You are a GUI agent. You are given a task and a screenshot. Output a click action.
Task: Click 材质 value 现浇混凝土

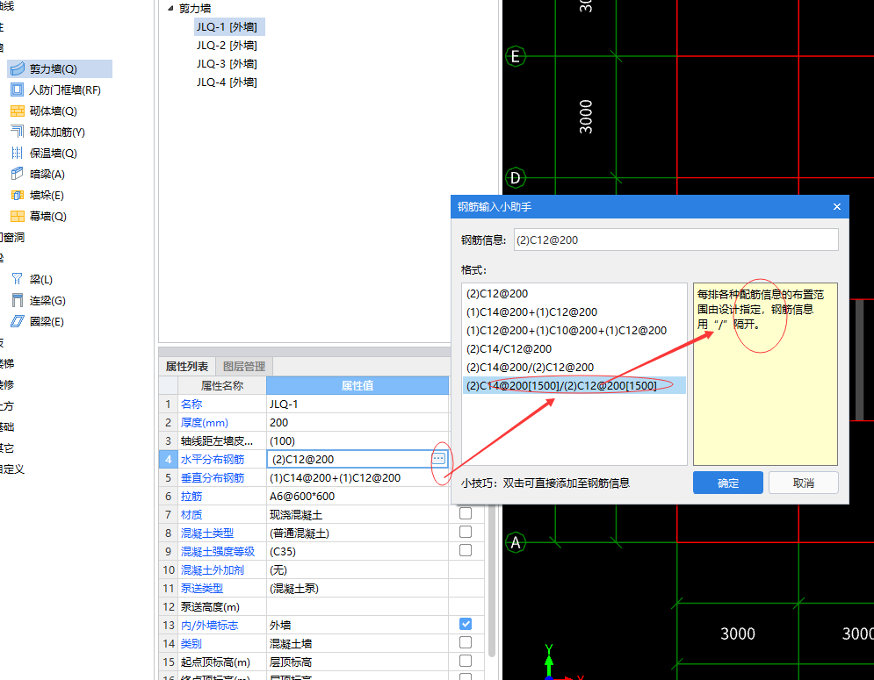pyautogui.click(x=358, y=514)
